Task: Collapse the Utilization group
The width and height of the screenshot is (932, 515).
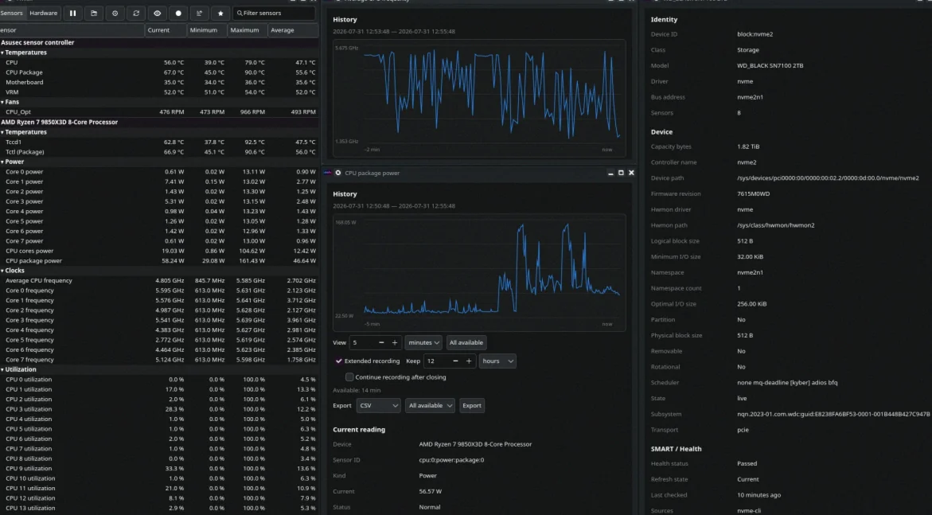Action: tap(2, 369)
